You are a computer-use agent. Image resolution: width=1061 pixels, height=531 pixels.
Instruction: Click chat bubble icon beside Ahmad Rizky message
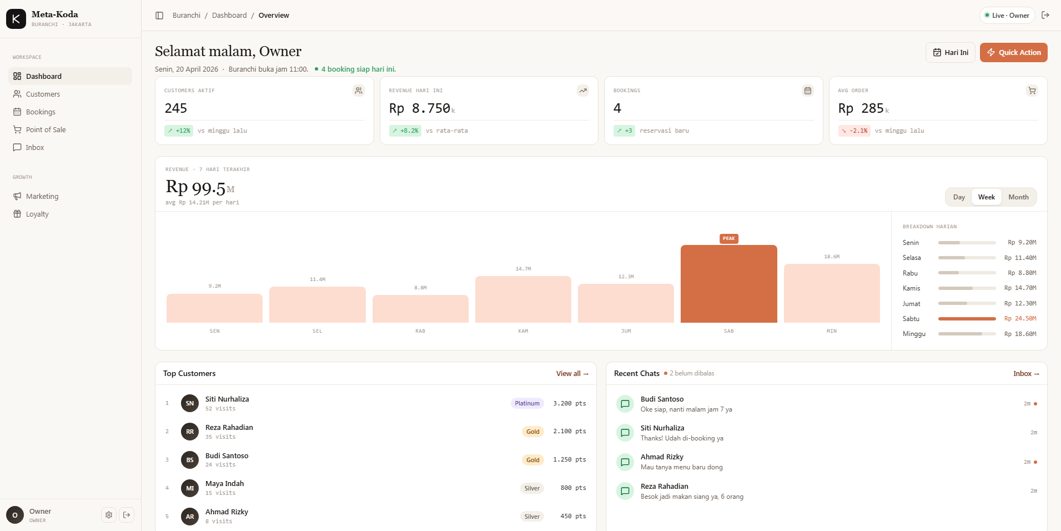[625, 462]
